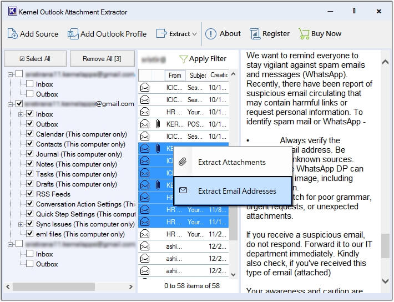Screen dimensions: 394x302
Task: Check the Outbox box under the last account
Action: click(x=30, y=264)
